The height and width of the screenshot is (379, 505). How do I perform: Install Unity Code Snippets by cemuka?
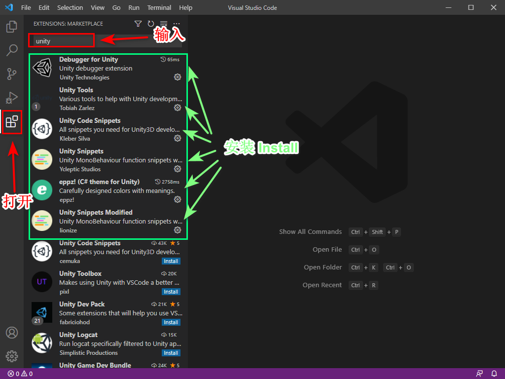(x=171, y=261)
